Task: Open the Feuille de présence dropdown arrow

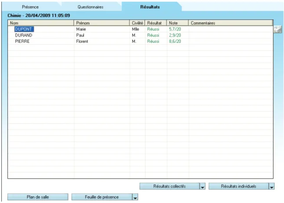Action: pyautogui.click(x=135, y=197)
